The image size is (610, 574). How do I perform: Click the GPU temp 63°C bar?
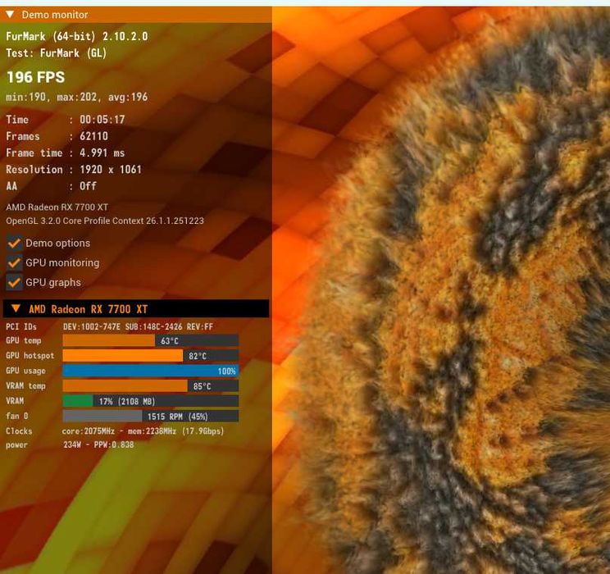(151, 340)
